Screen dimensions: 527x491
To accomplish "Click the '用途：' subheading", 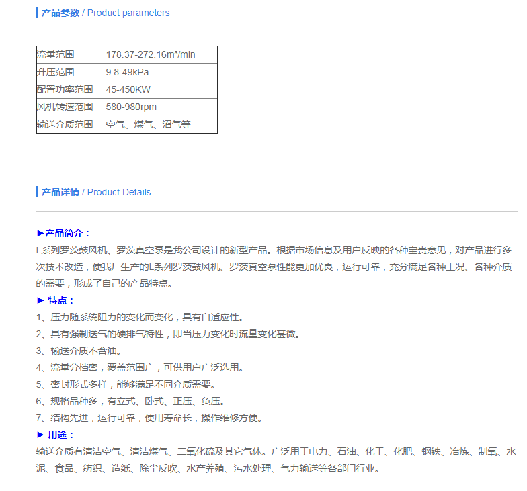I will 55,435.
